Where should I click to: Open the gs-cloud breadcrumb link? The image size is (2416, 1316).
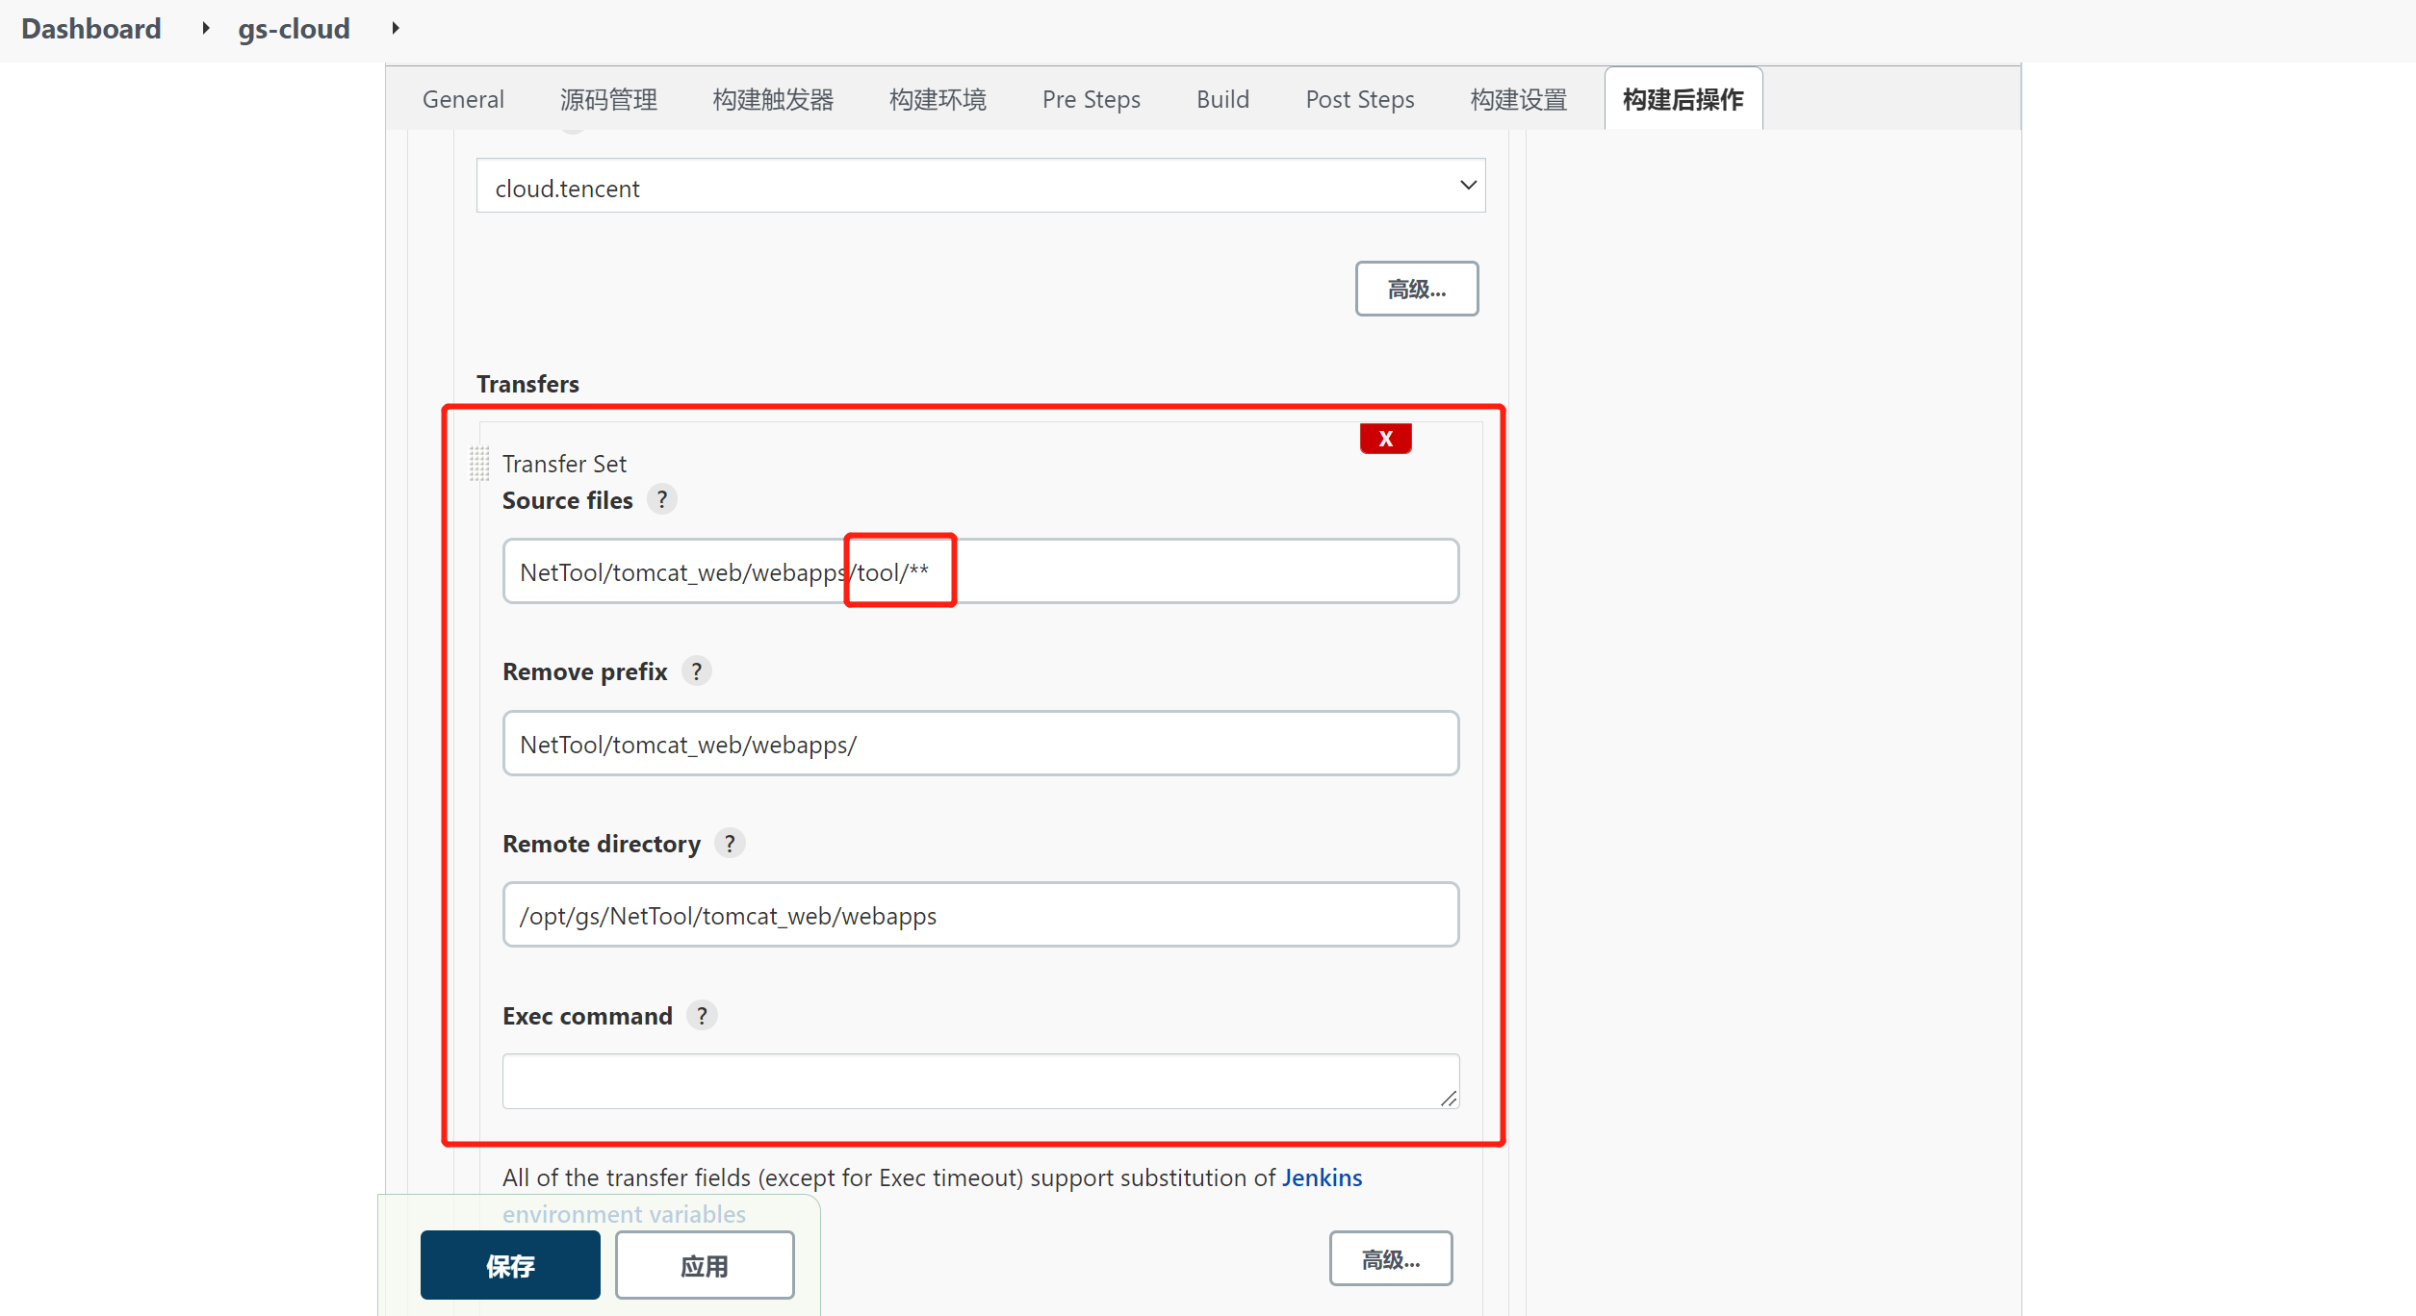(294, 29)
